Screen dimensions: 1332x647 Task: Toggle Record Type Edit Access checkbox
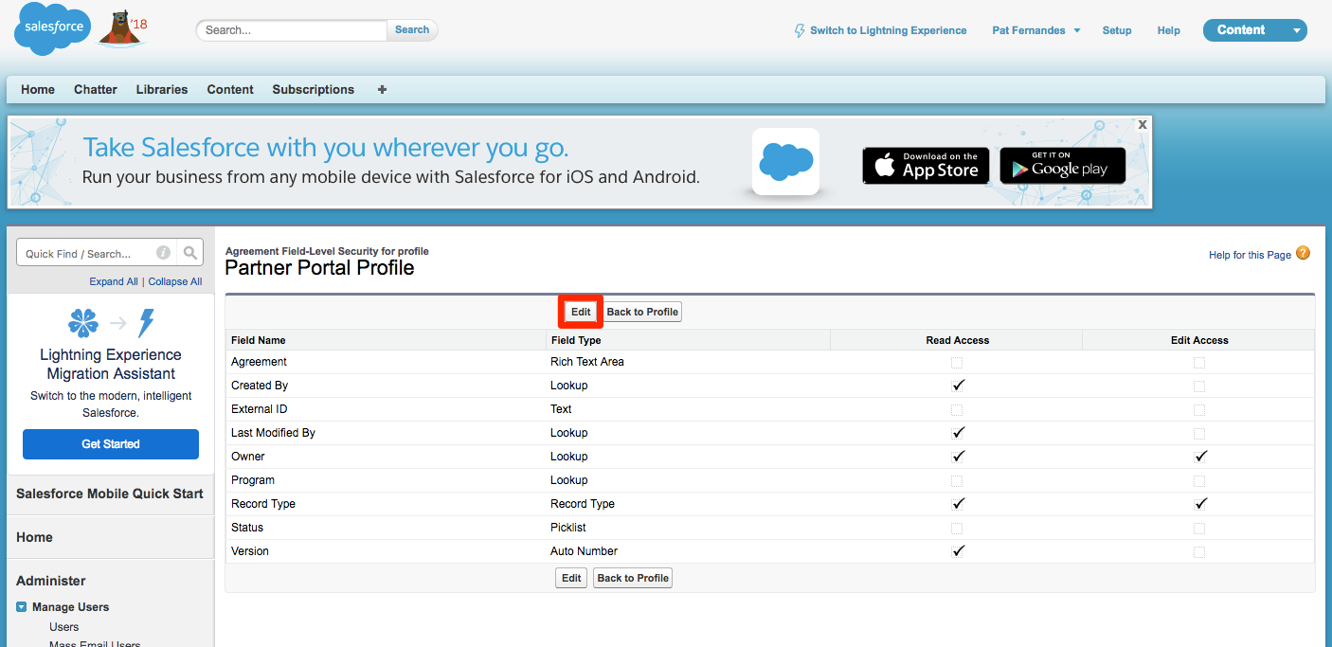[x=1200, y=504]
